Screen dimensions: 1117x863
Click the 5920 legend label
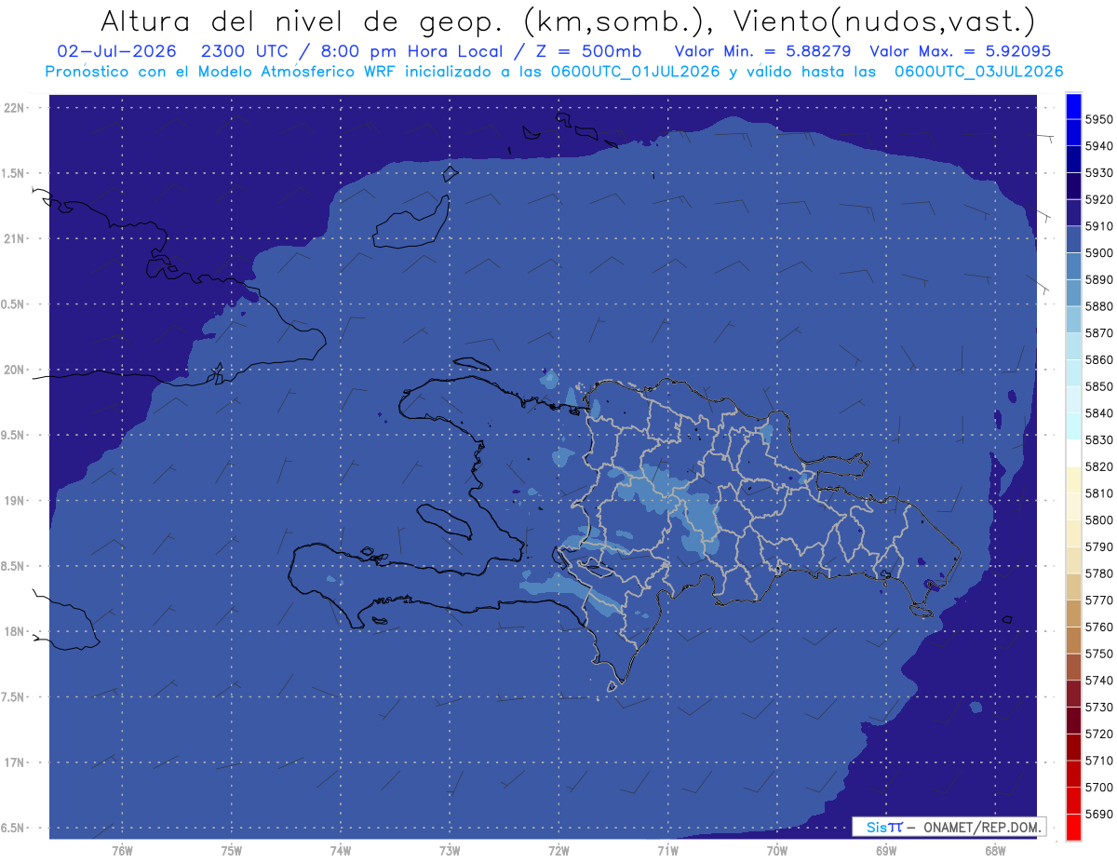click(x=1098, y=199)
